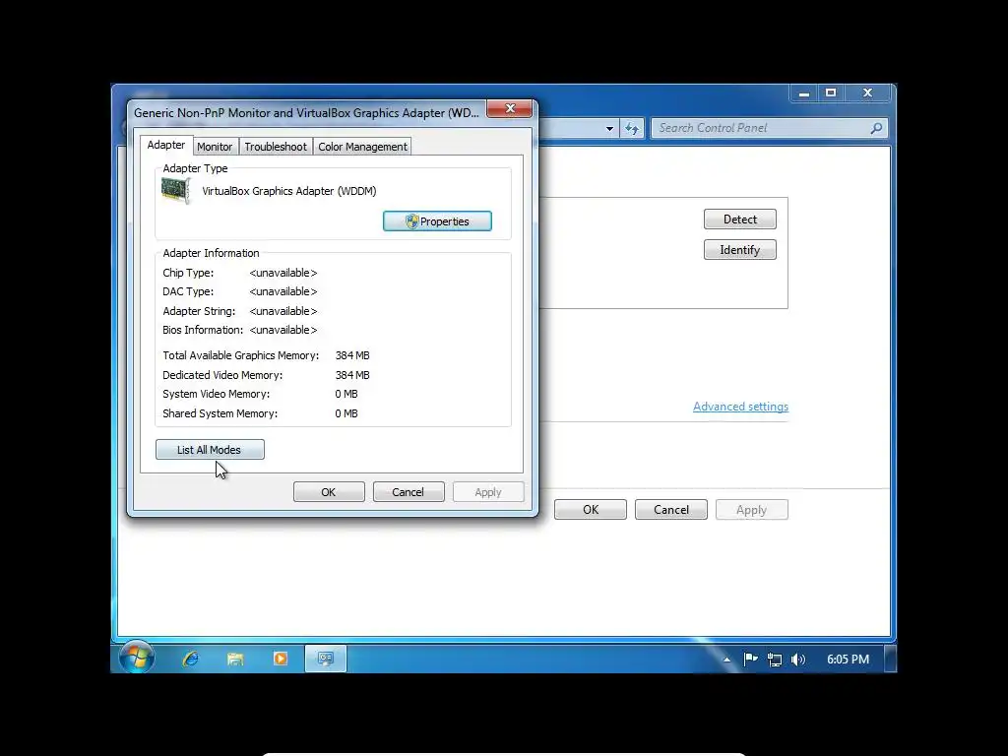The width and height of the screenshot is (1008, 756).
Task: Close the Screen Resolution window
Action: pos(867,94)
